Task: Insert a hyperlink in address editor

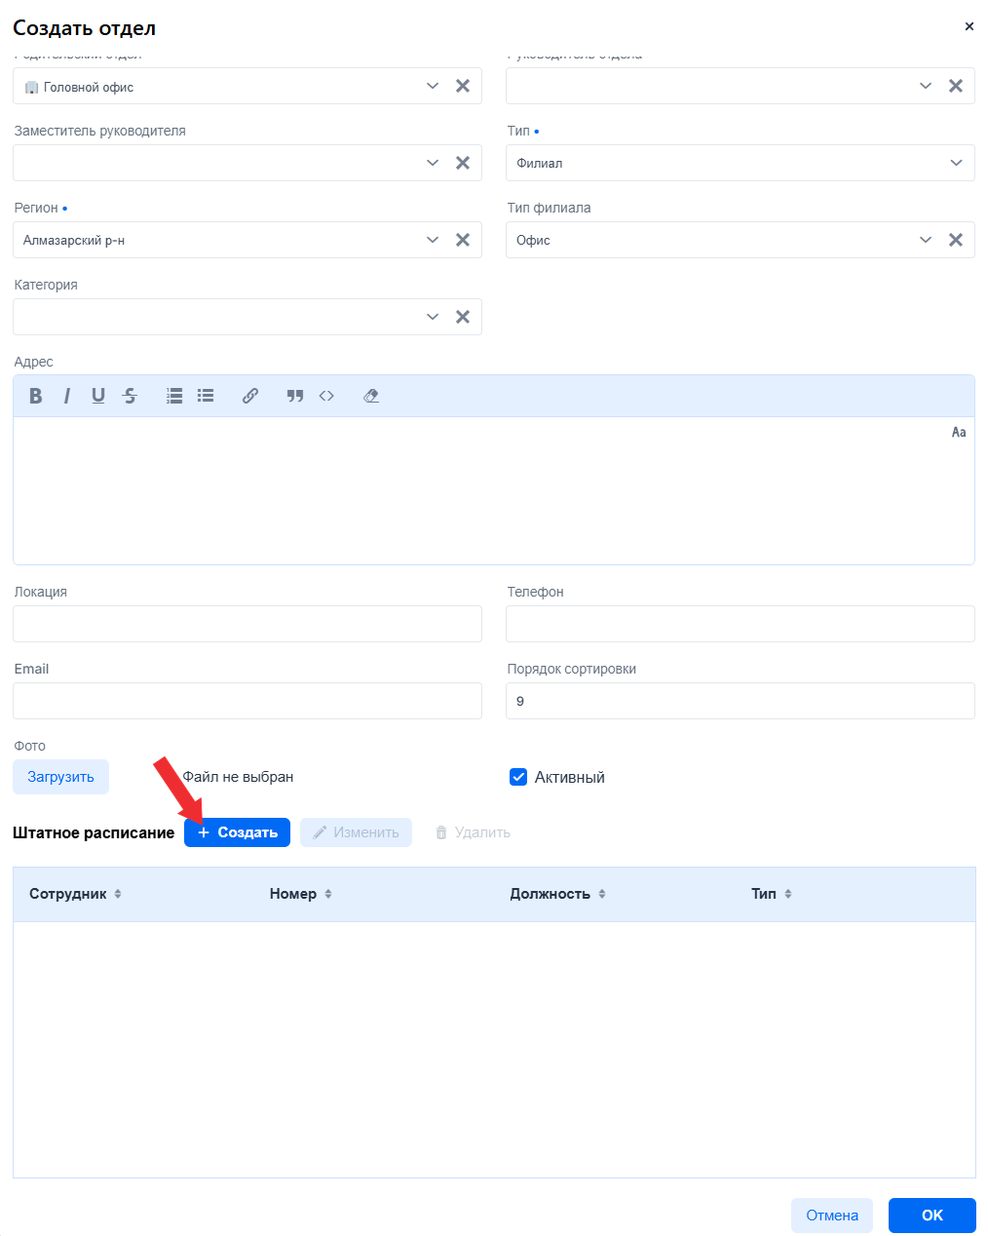Action: [250, 396]
